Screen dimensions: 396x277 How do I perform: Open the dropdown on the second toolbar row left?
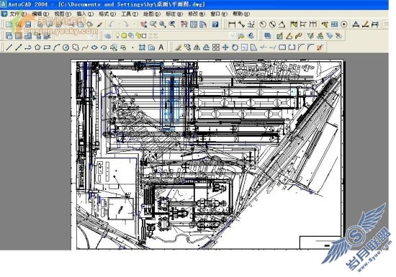[92, 36]
